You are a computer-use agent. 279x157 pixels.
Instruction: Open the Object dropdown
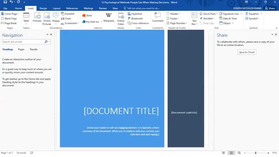[233, 23]
